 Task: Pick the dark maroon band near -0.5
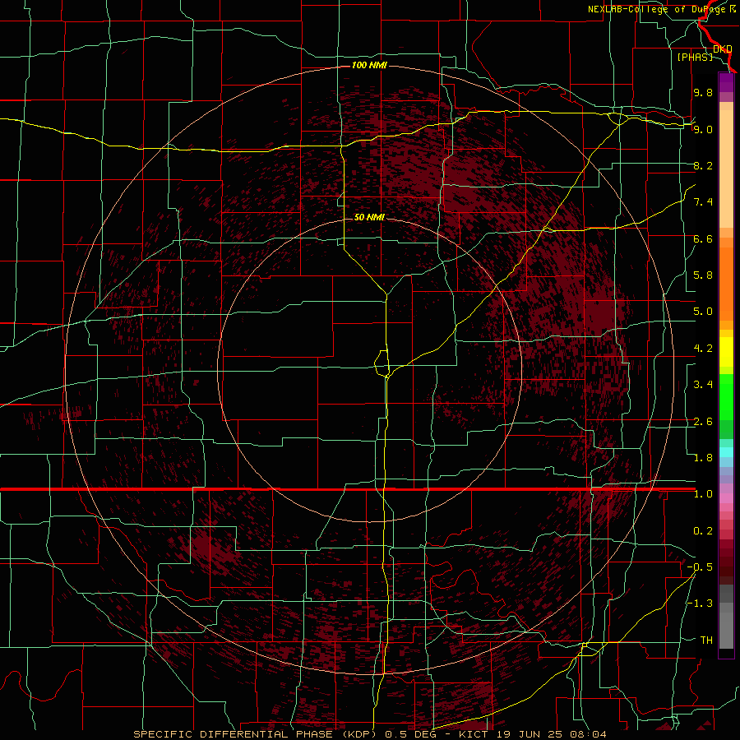[x=726, y=567]
